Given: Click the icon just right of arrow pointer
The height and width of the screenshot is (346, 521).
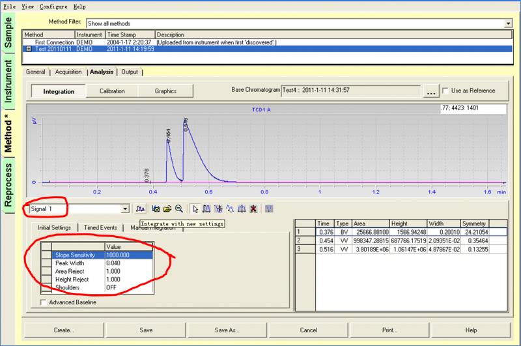Looking at the screenshot, I should coord(206,209).
